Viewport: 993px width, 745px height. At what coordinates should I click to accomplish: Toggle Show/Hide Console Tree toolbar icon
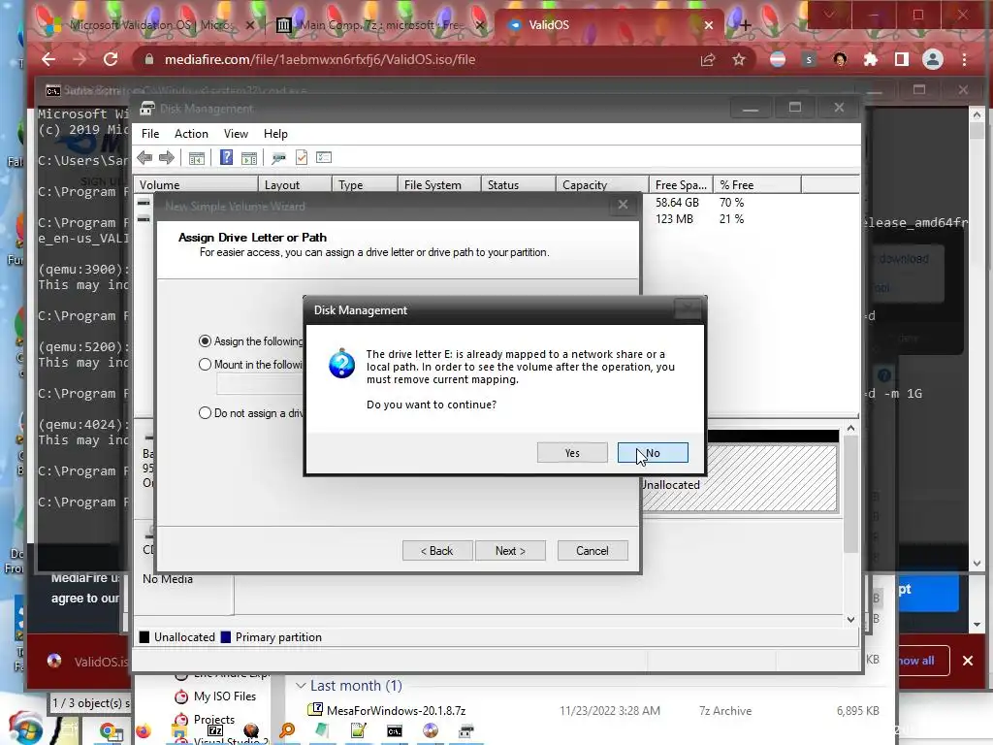pyautogui.click(x=196, y=158)
